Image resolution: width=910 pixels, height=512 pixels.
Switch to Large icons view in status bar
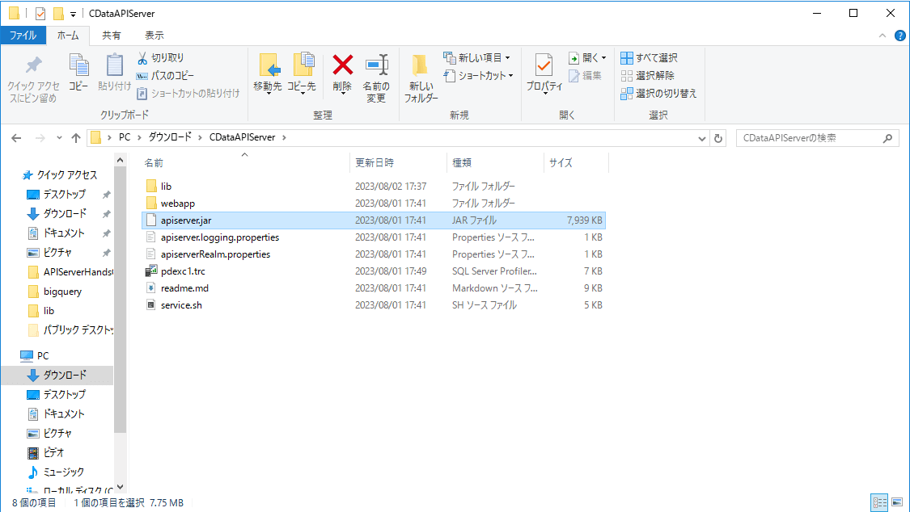897,502
